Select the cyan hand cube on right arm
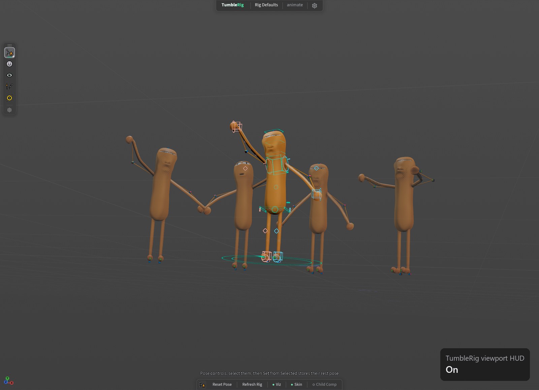 pyautogui.click(x=316, y=194)
